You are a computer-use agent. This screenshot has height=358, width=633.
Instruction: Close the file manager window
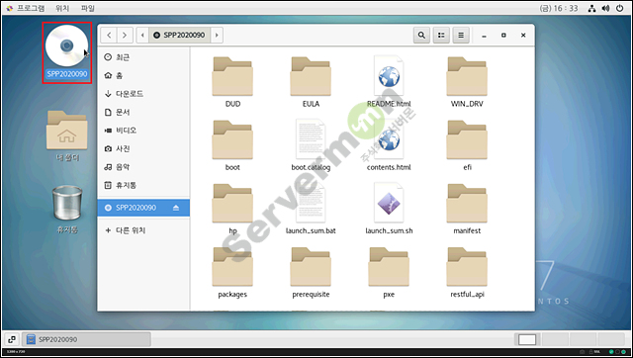pyautogui.click(x=523, y=36)
